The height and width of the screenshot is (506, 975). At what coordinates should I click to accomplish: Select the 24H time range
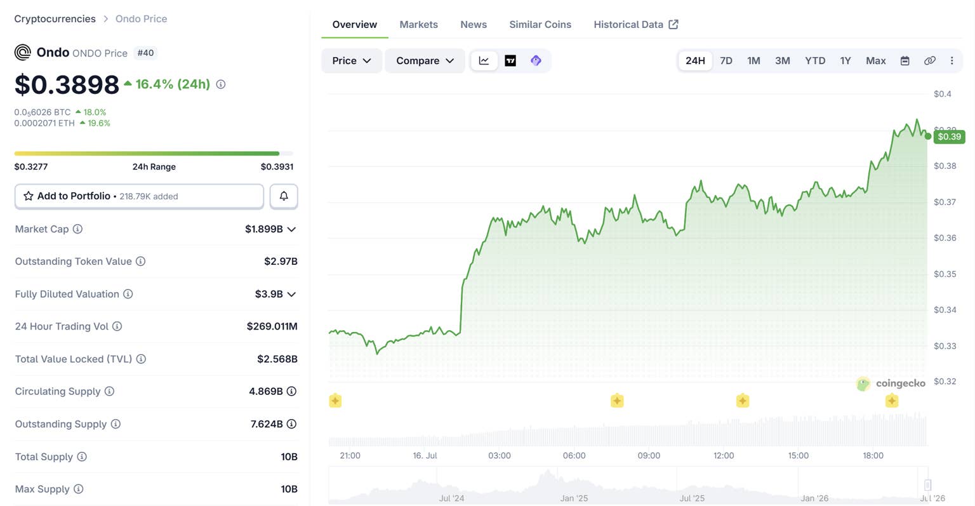695,61
